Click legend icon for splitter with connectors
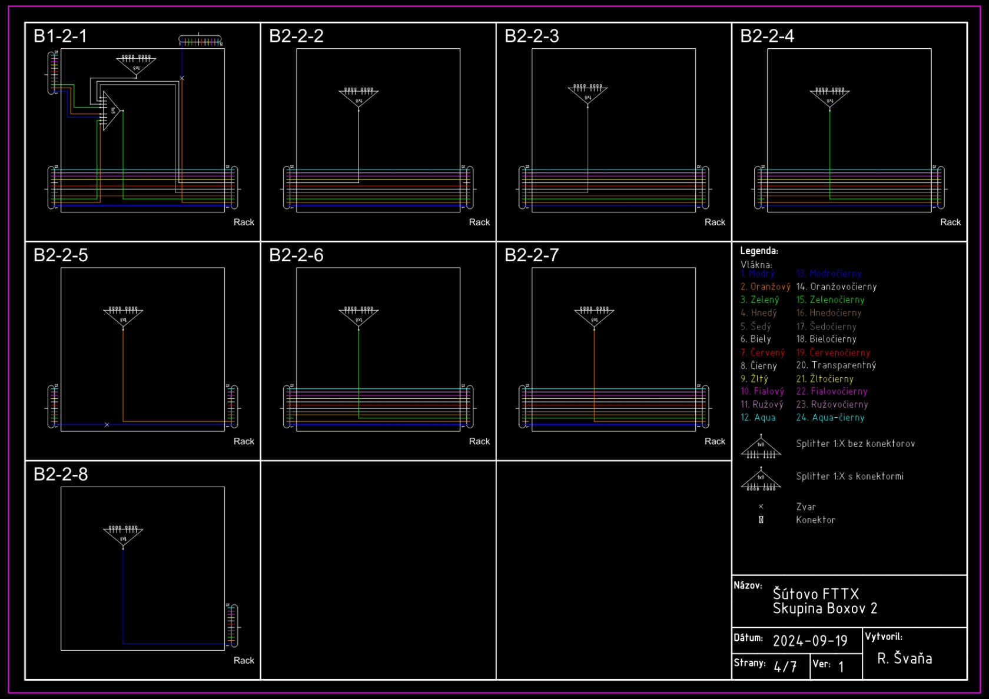 click(x=761, y=480)
